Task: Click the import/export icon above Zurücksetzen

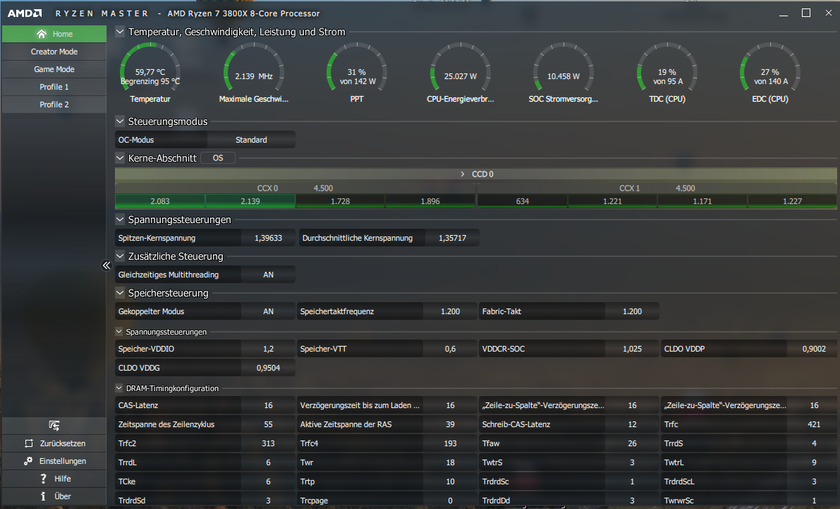Action: point(54,425)
